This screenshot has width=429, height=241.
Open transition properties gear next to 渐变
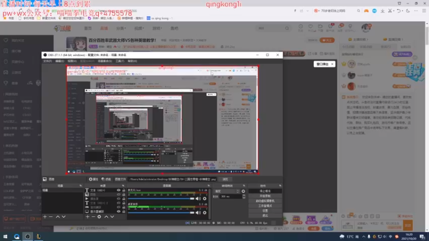243,191
